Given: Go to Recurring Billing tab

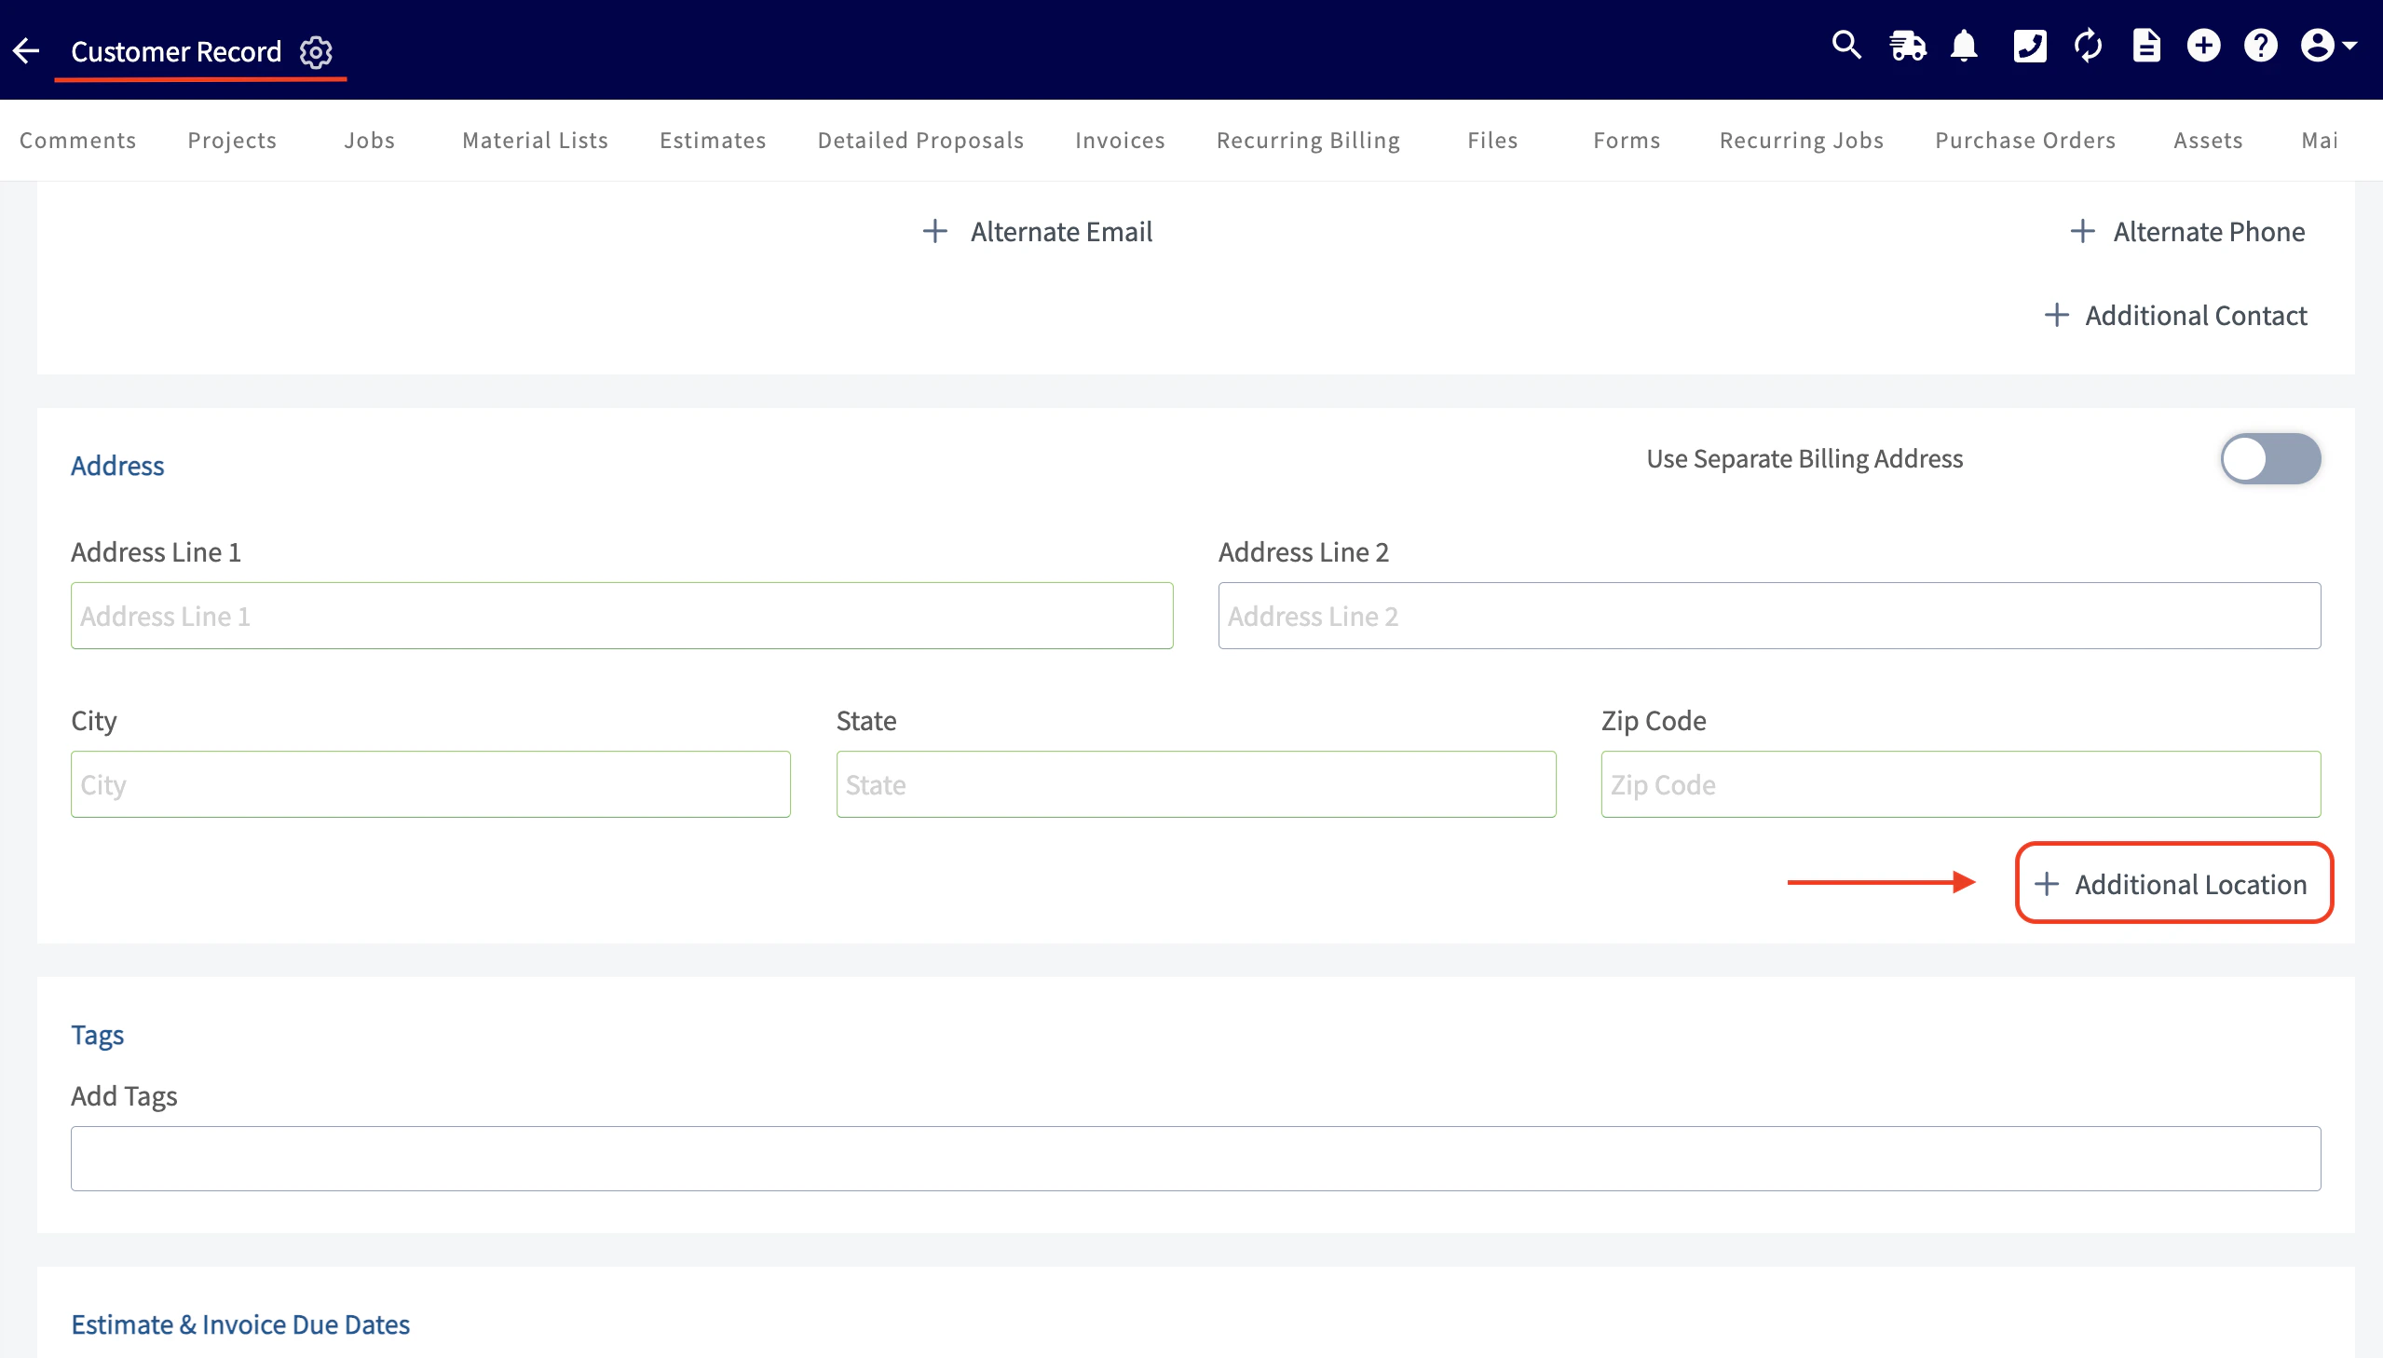Looking at the screenshot, I should (1309, 140).
